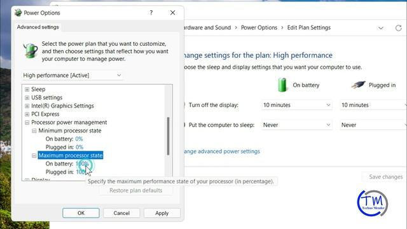Select the Minimum processor state item
The width and height of the screenshot is (407, 229).
70,130
